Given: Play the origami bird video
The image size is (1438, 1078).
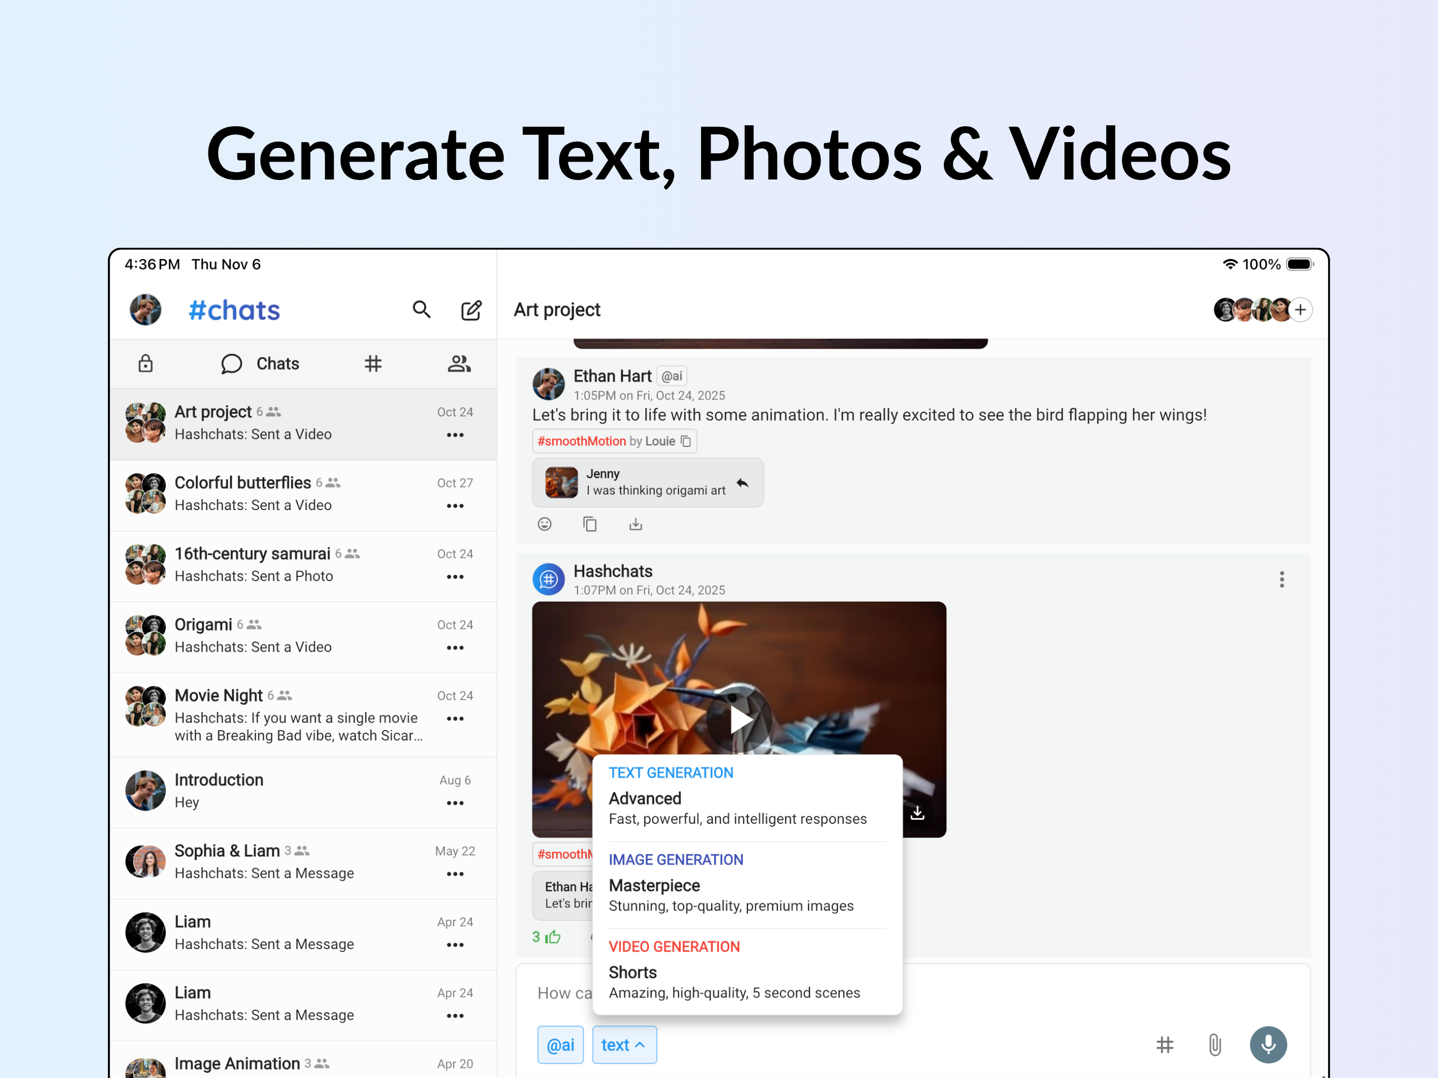Looking at the screenshot, I should tap(740, 719).
